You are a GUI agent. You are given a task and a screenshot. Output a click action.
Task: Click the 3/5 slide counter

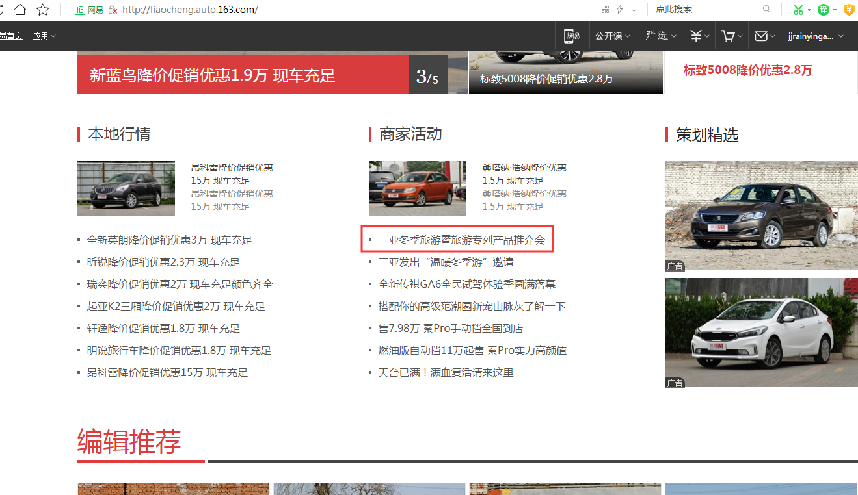(x=427, y=77)
